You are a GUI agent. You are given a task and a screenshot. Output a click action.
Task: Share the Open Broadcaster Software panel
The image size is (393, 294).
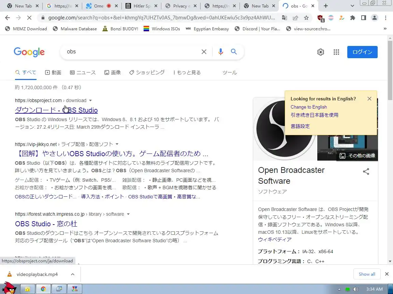tap(366, 171)
